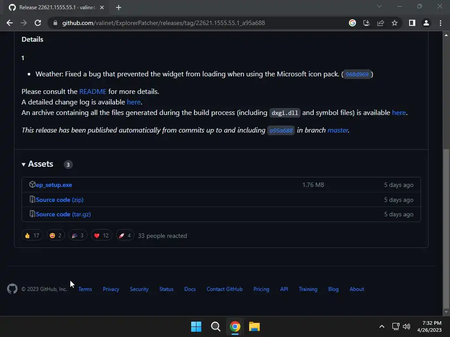Image resolution: width=450 pixels, height=337 pixels.
Task: Collapse the Assets section
Action: pos(38,164)
